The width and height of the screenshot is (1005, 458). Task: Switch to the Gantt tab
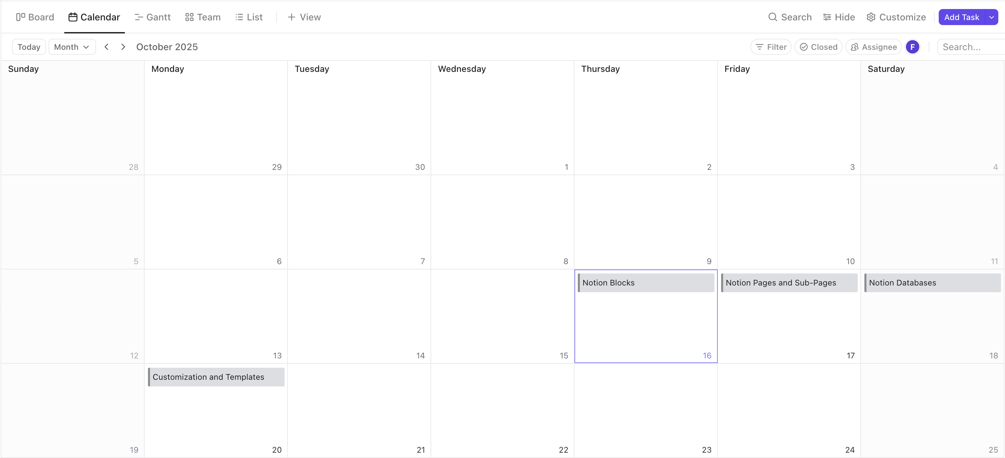pos(153,17)
